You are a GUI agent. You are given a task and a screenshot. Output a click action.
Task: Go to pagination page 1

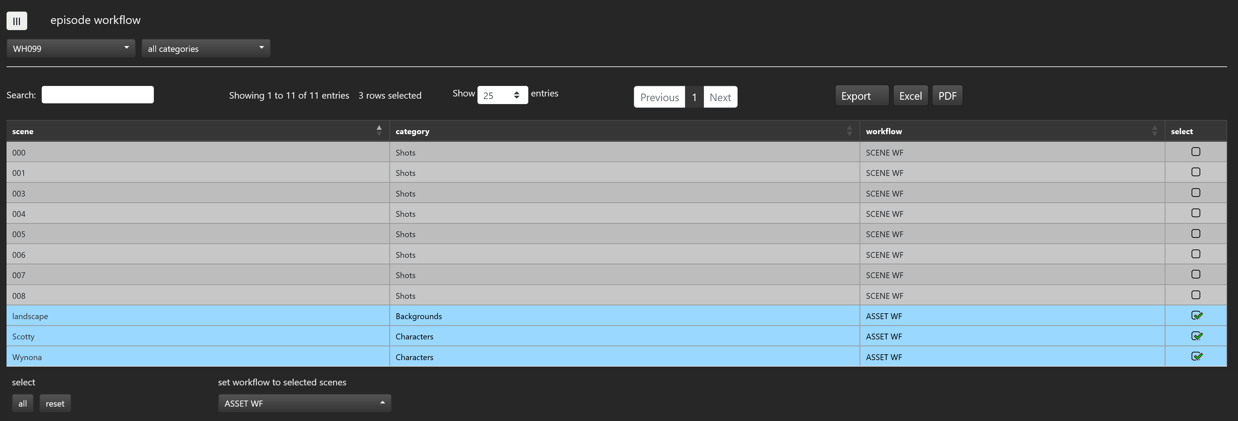pos(694,97)
